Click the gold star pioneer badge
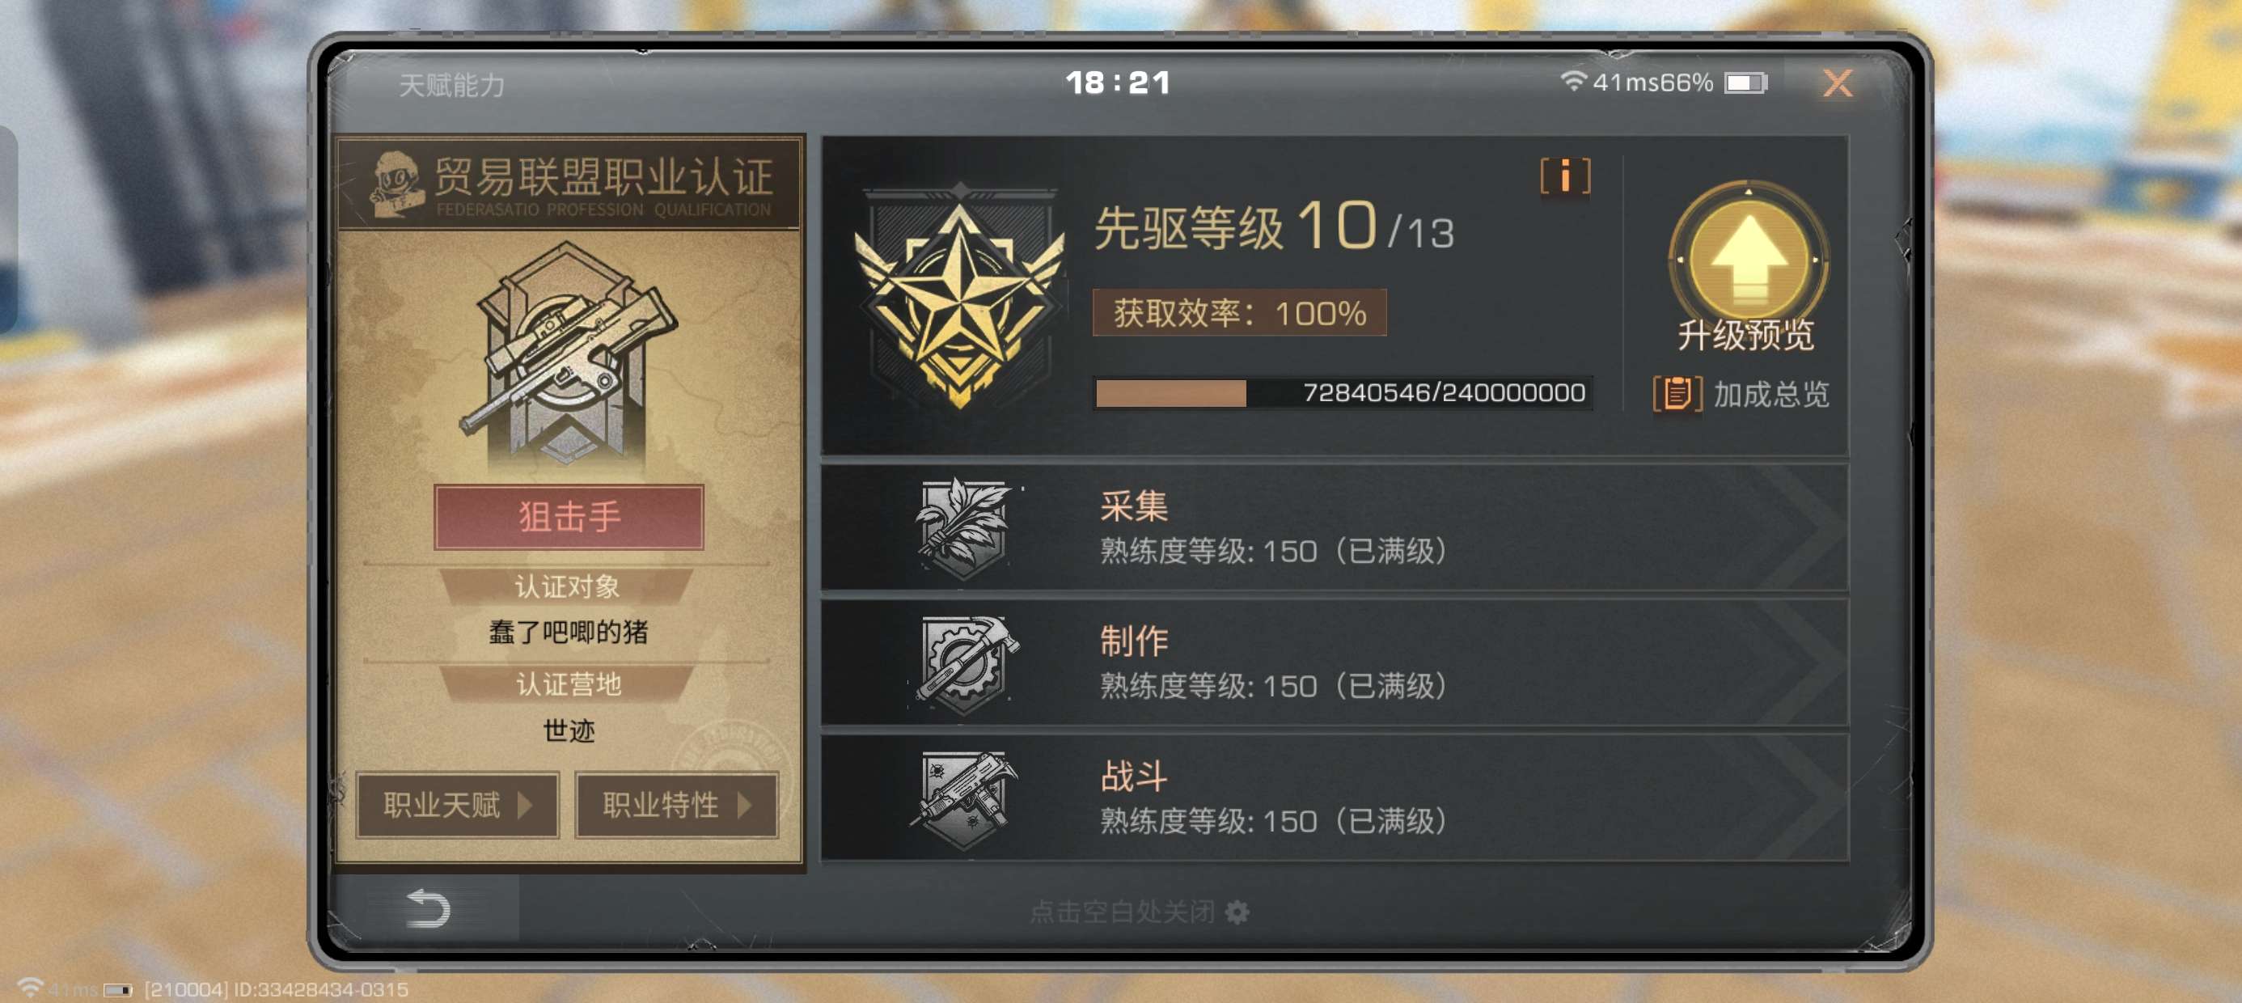Image resolution: width=2242 pixels, height=1003 pixels. point(958,298)
